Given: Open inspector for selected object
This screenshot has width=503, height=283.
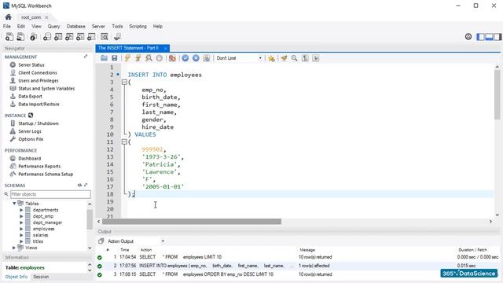Looking at the screenshot, I should (x=33, y=37).
